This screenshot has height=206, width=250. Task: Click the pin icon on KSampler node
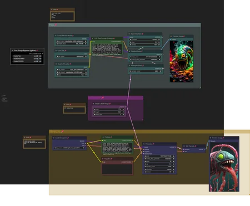153,144
